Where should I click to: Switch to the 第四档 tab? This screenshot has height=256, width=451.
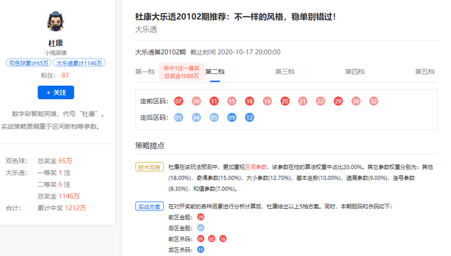[x=355, y=72]
